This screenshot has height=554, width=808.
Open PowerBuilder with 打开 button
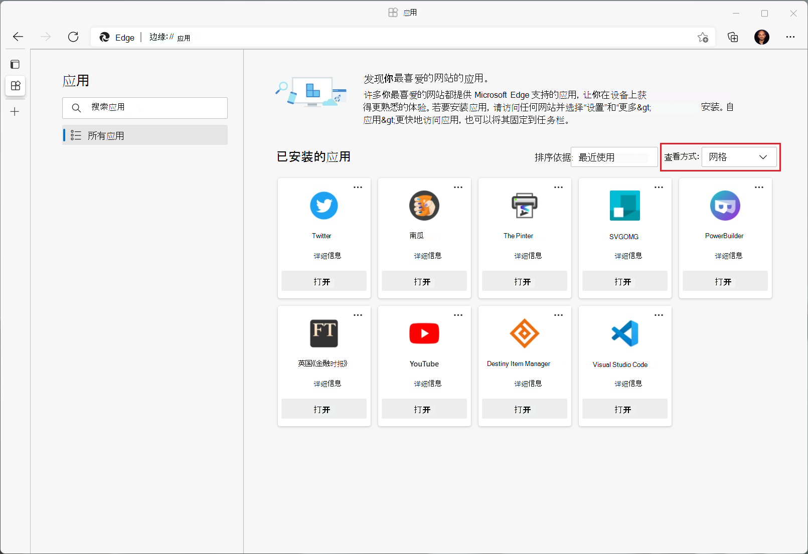(x=725, y=281)
